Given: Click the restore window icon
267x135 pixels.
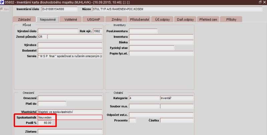Looking at the screenshot, I should pos(260,2).
